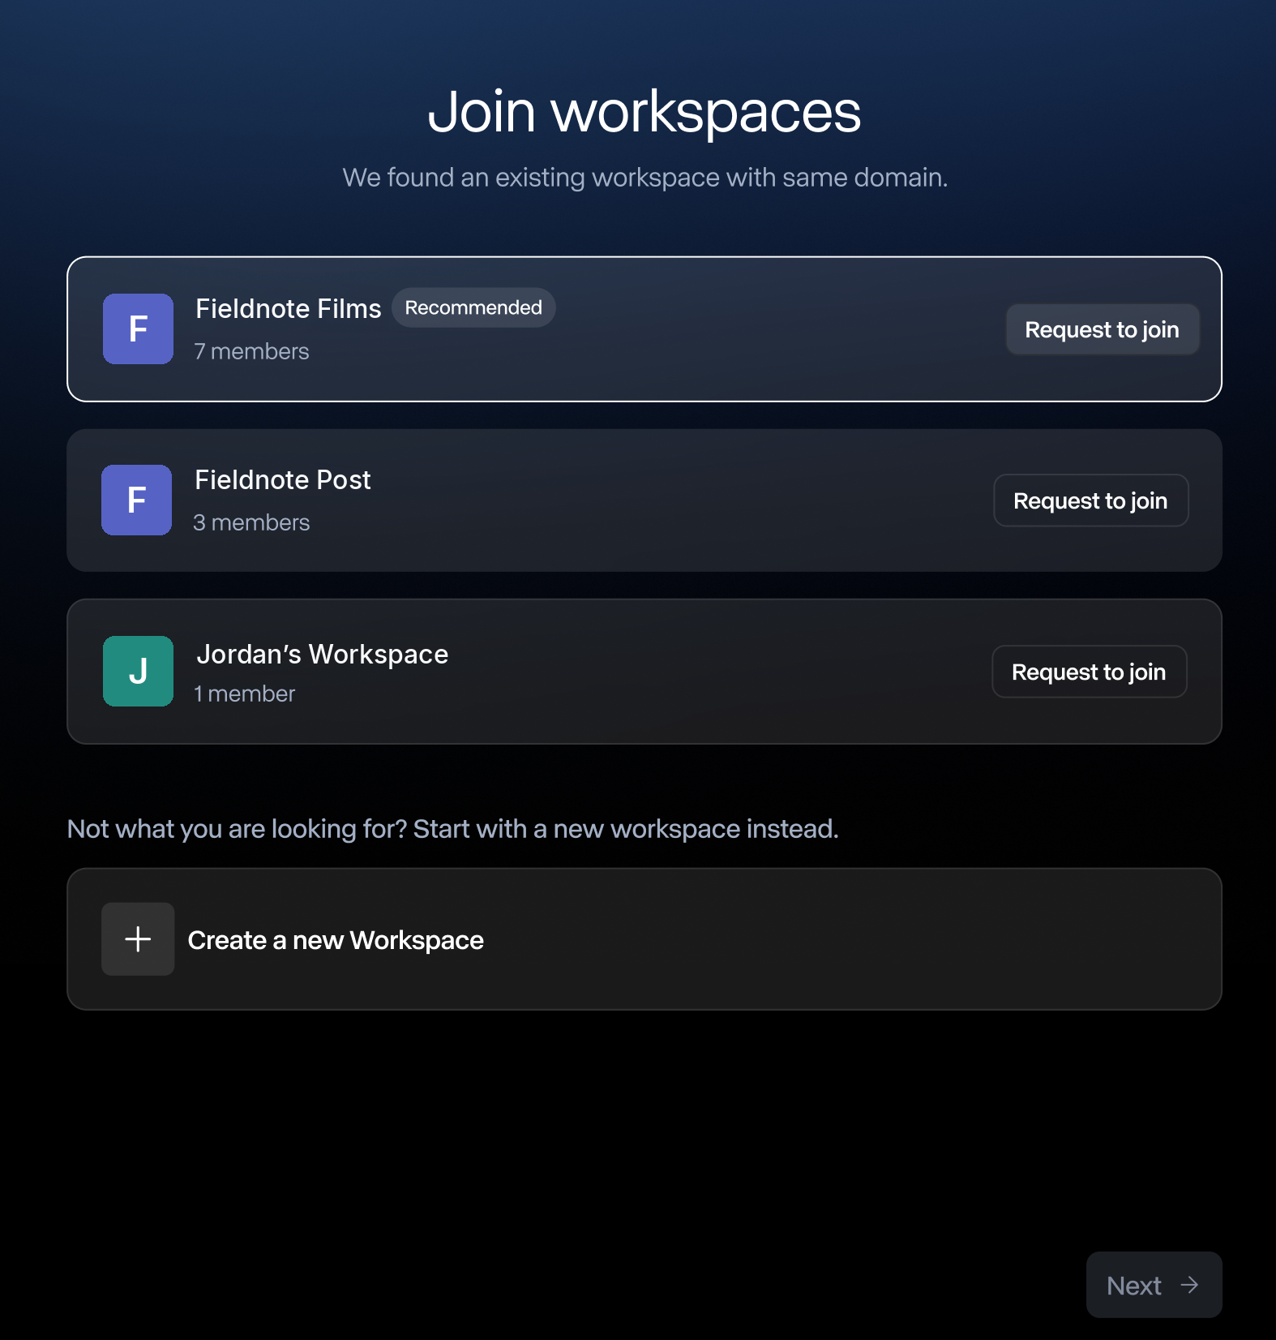Screen dimensions: 1276x1340
Task: Click the Fieldnote Films workspace avatar icon
Action: point(138,329)
